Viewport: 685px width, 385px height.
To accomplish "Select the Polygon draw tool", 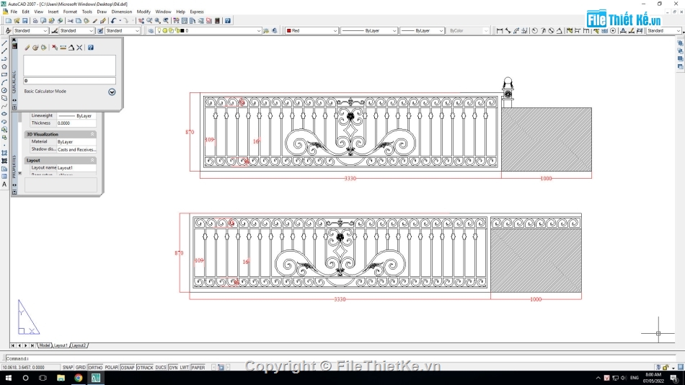I will (x=4, y=67).
